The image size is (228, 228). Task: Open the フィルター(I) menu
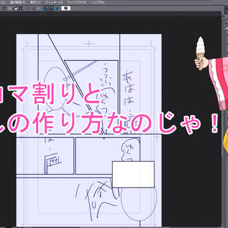tap(54, 3)
